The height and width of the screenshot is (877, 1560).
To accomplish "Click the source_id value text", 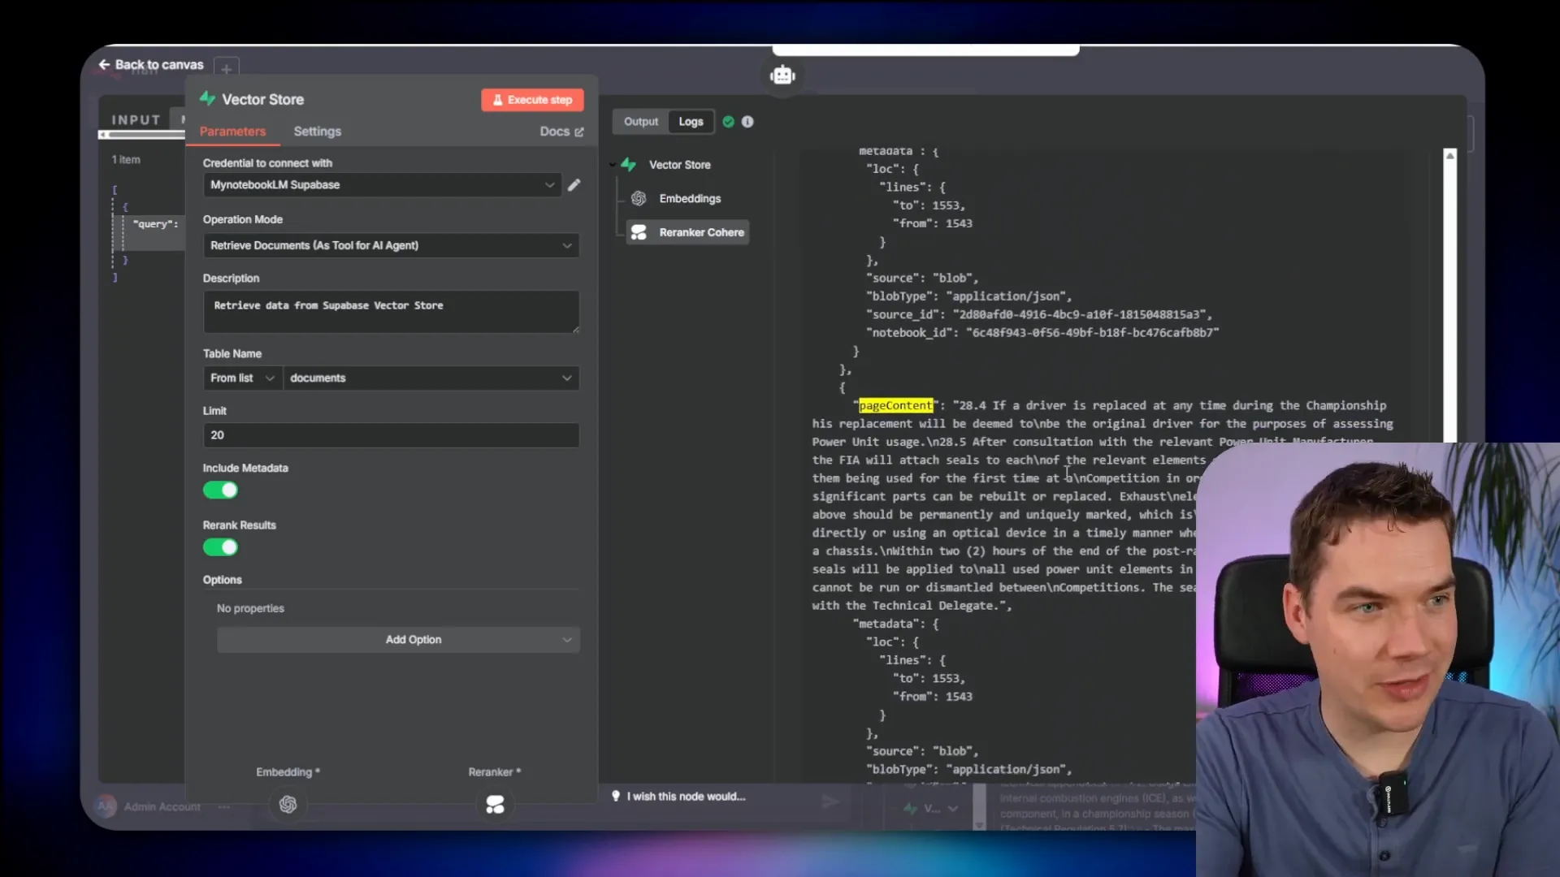I will 1079,315.
